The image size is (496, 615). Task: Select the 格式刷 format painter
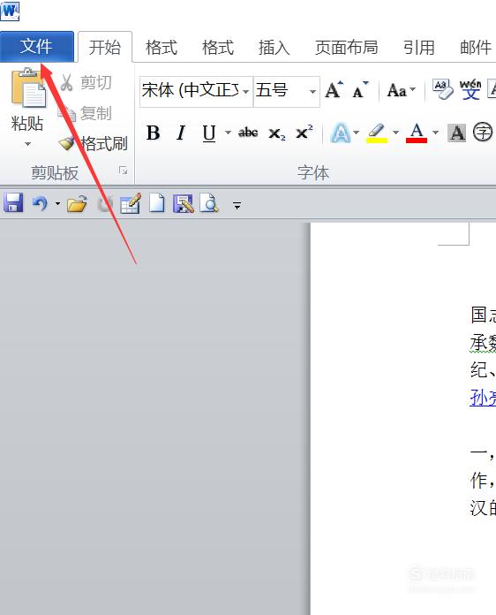(x=94, y=143)
